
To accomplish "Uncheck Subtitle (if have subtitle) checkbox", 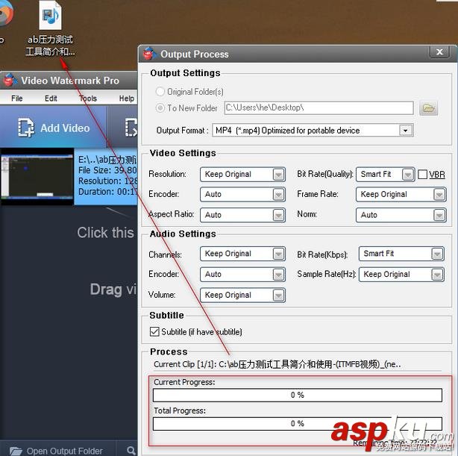I will click(x=154, y=332).
